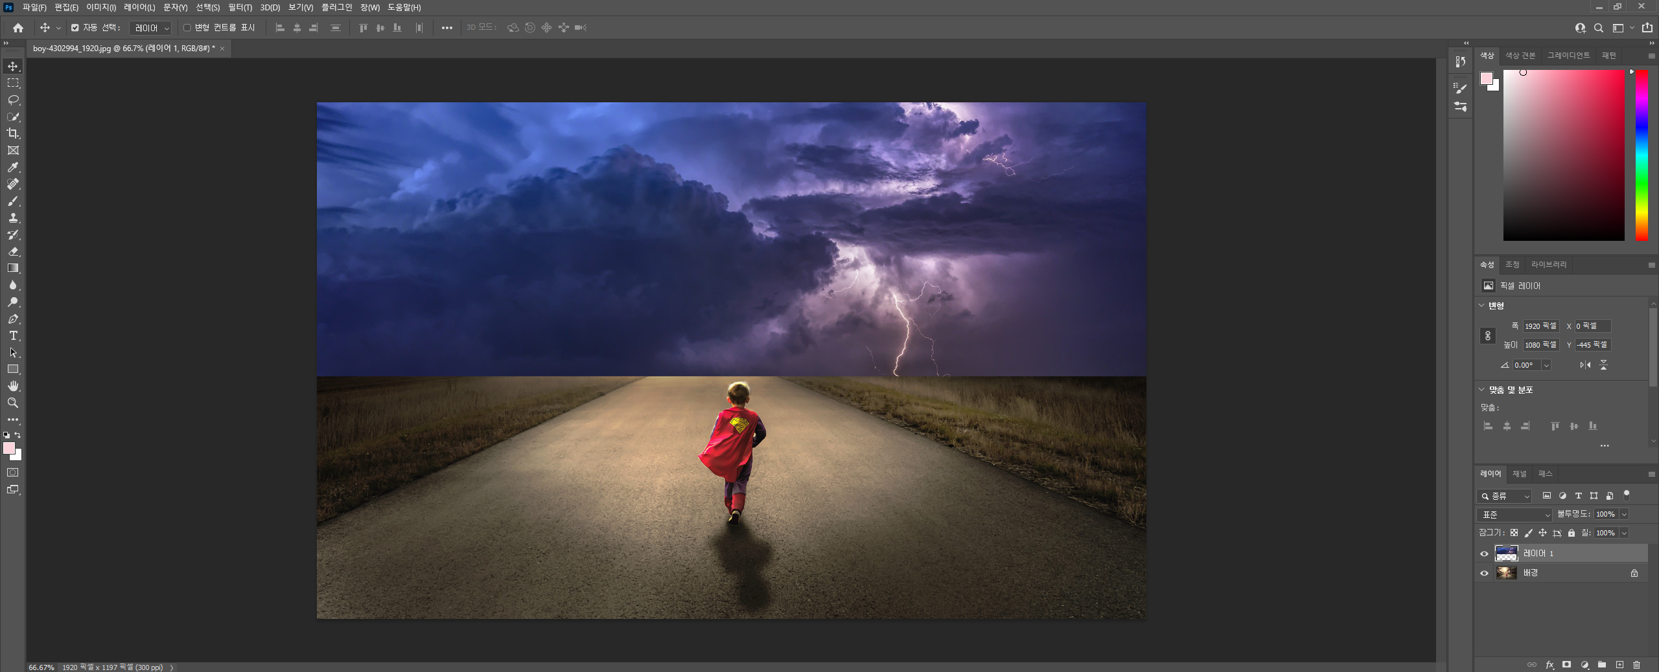Switch to the 그레이디언트 tab

coord(1568,56)
